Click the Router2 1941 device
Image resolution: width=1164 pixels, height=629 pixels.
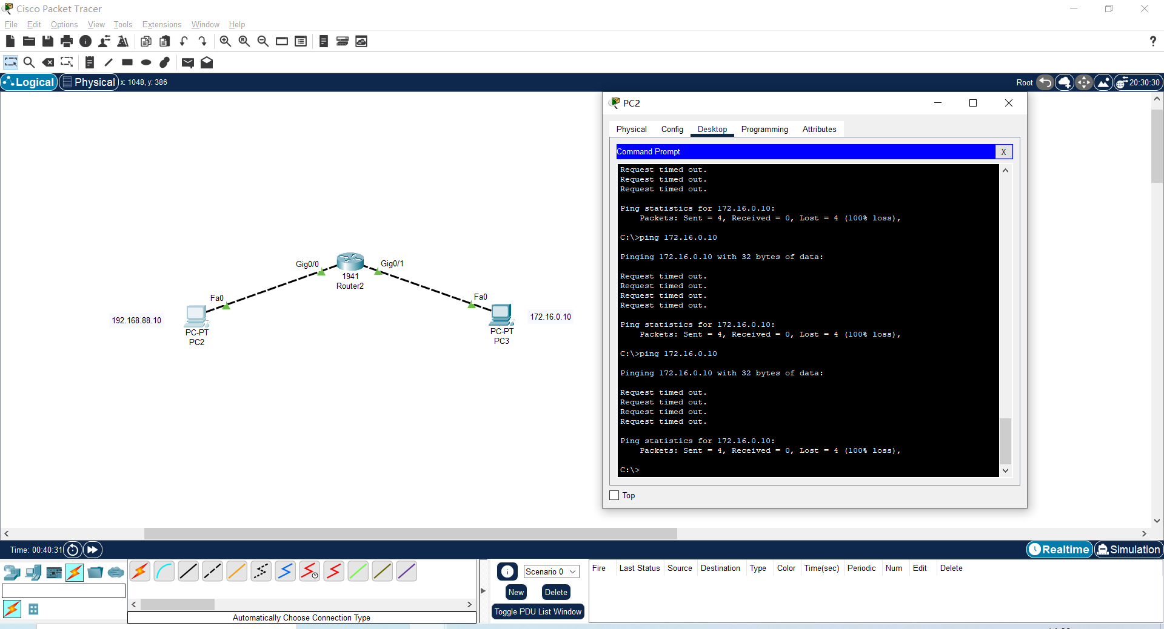pos(350,262)
